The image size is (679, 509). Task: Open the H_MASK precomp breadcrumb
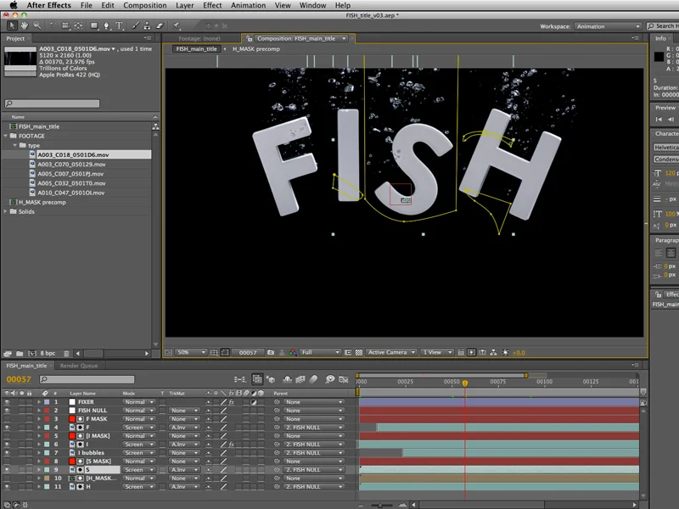pyautogui.click(x=256, y=49)
